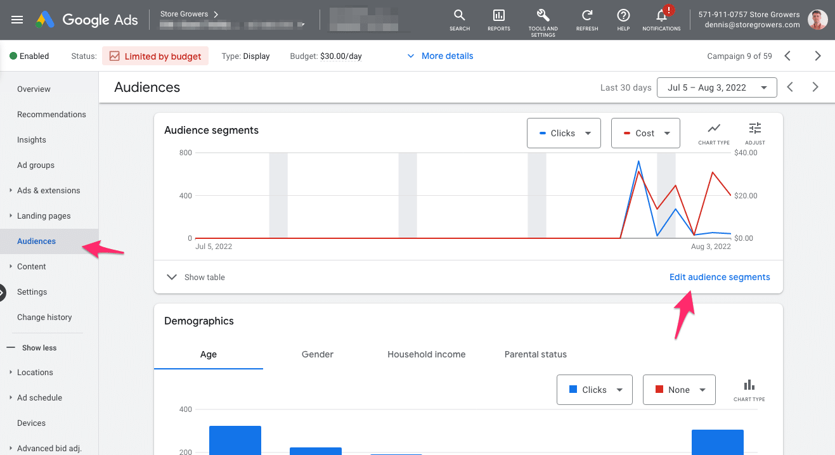Open the Store Growers account breadcrumb
Viewport: 835px width, 455px height.
pyautogui.click(x=189, y=14)
